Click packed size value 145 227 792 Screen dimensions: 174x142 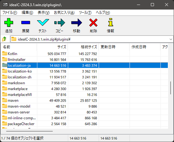[x=88, y=54]
